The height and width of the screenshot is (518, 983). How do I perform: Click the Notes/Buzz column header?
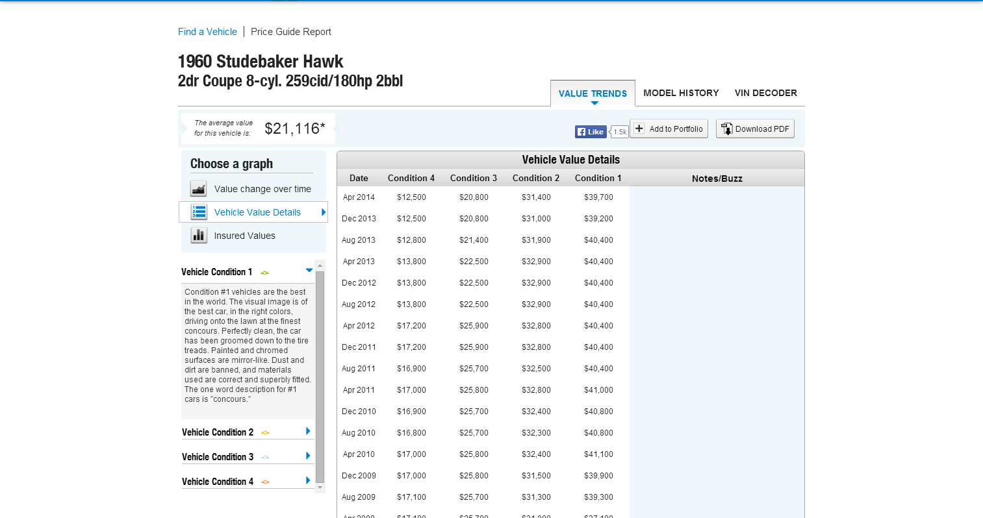717,179
